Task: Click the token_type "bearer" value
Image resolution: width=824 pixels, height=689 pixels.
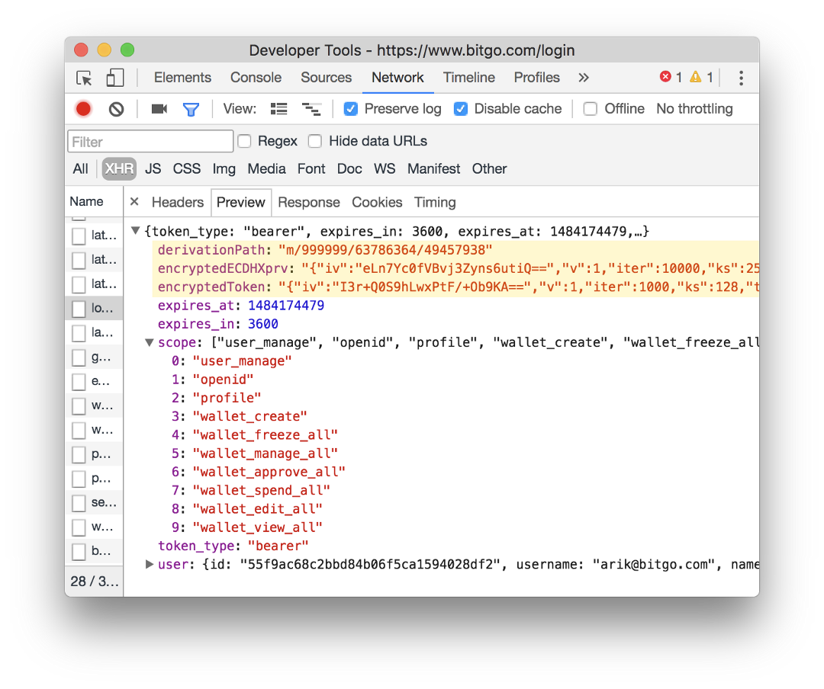Action: click(278, 546)
